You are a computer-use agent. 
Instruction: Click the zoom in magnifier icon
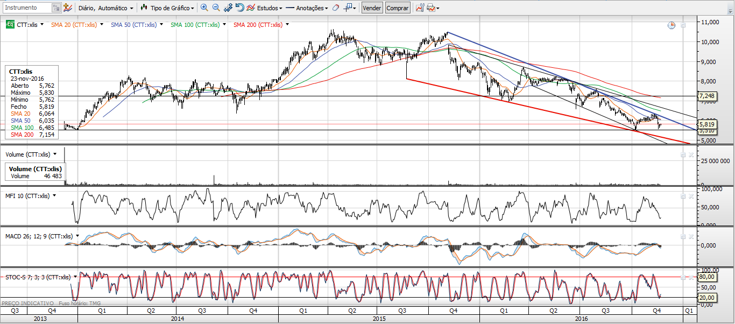click(x=204, y=8)
